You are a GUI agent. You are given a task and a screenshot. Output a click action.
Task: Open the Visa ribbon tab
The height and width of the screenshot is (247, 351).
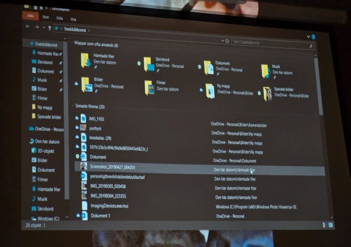point(73,19)
